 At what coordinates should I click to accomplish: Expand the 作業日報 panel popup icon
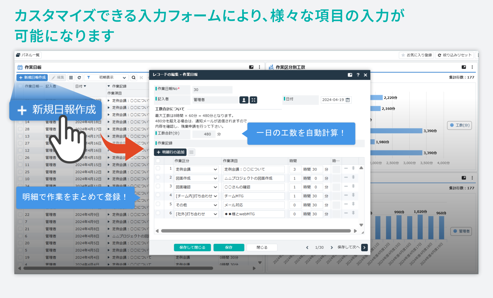click(251, 67)
